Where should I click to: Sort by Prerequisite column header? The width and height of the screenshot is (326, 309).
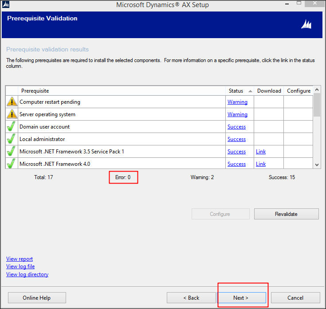point(122,91)
